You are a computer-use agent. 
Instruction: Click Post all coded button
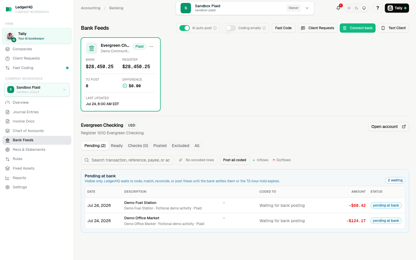(235, 160)
